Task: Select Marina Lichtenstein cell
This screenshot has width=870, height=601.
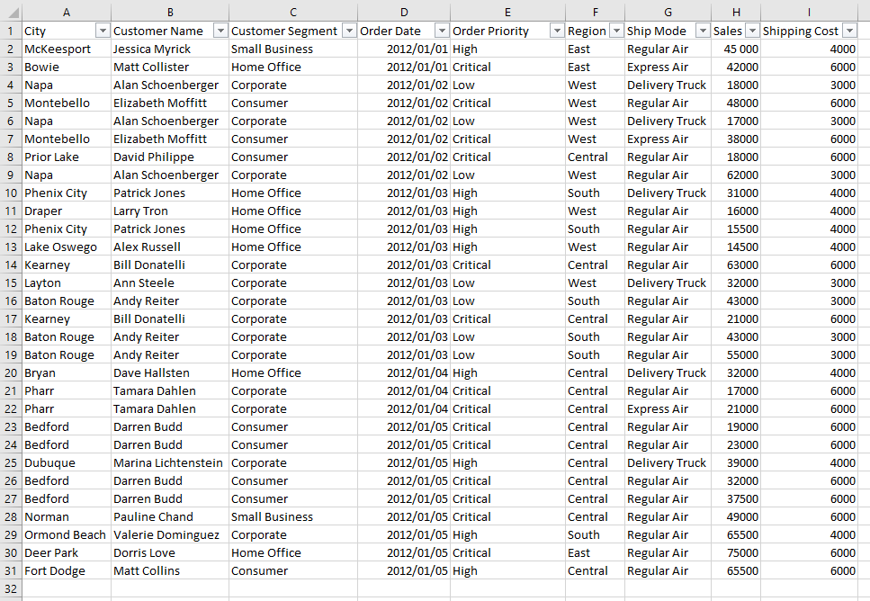Action: click(x=170, y=462)
